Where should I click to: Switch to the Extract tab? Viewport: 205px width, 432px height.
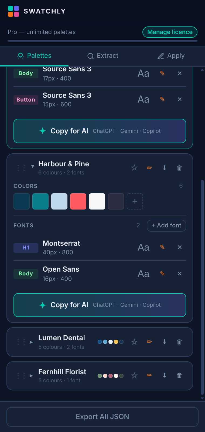coord(103,56)
